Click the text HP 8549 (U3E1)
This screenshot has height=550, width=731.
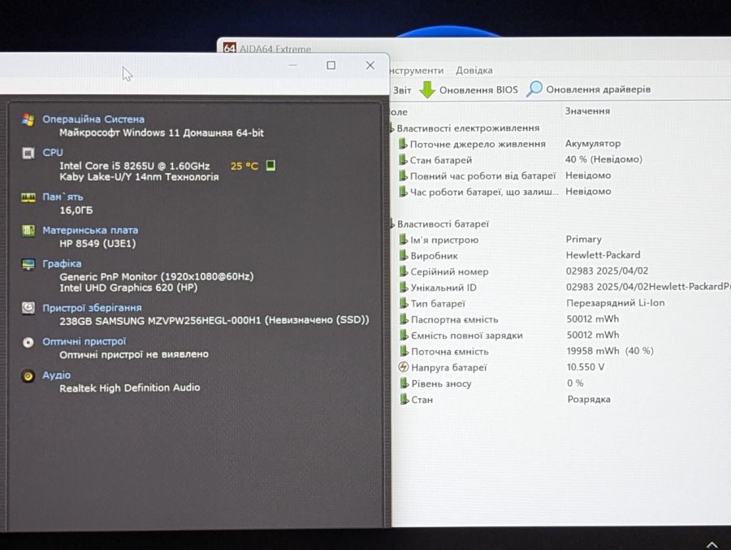97,243
